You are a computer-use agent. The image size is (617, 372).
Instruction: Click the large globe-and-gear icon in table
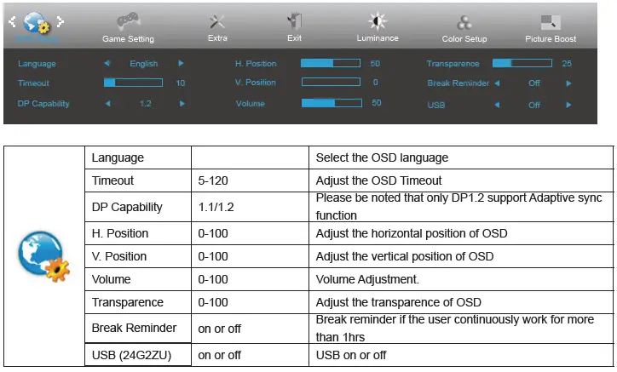tap(42, 255)
